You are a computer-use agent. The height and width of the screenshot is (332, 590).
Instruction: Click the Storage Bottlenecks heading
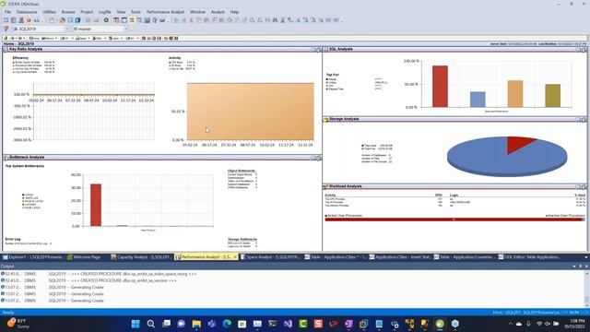242,239
